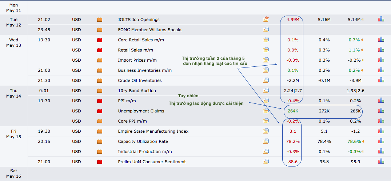View graph for Empire State Manufacturing Index

click(x=381, y=131)
